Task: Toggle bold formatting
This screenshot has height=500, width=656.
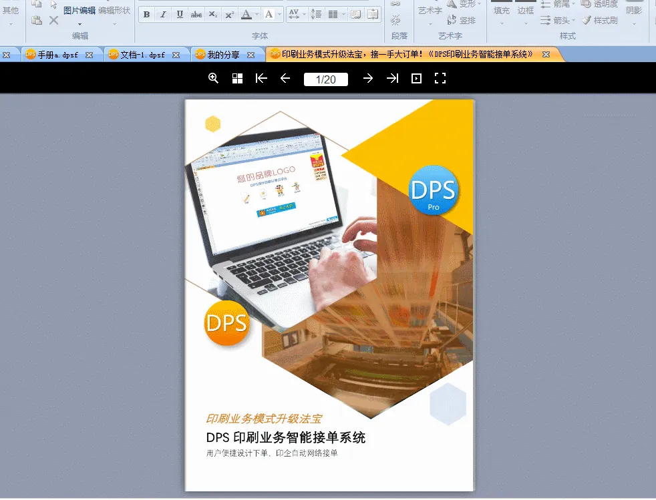Action: click(x=146, y=15)
